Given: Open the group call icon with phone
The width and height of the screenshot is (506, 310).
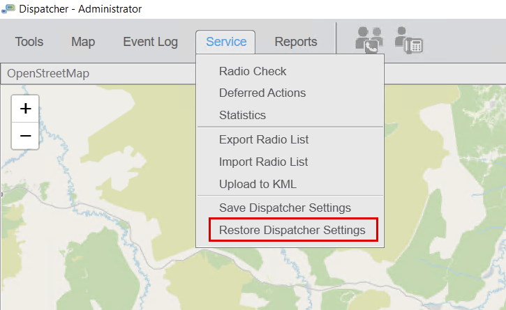Looking at the screenshot, I should click(x=369, y=40).
